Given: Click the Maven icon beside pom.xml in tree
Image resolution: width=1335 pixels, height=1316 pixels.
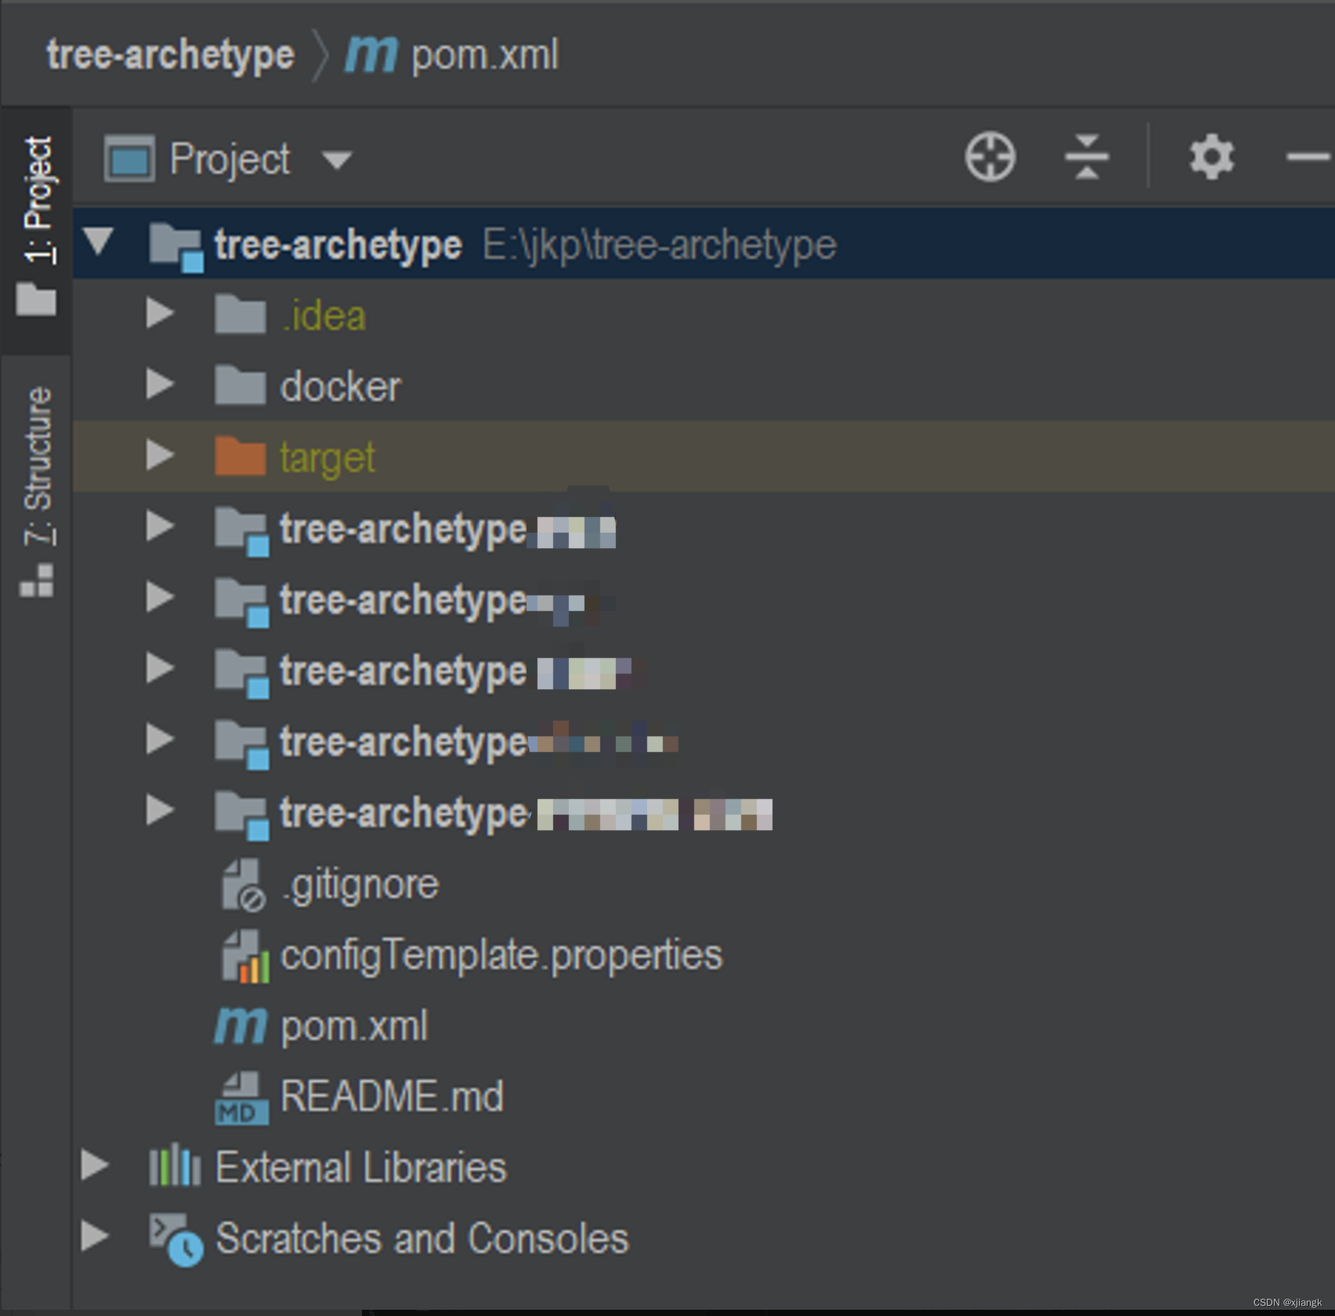Looking at the screenshot, I should [x=241, y=1026].
